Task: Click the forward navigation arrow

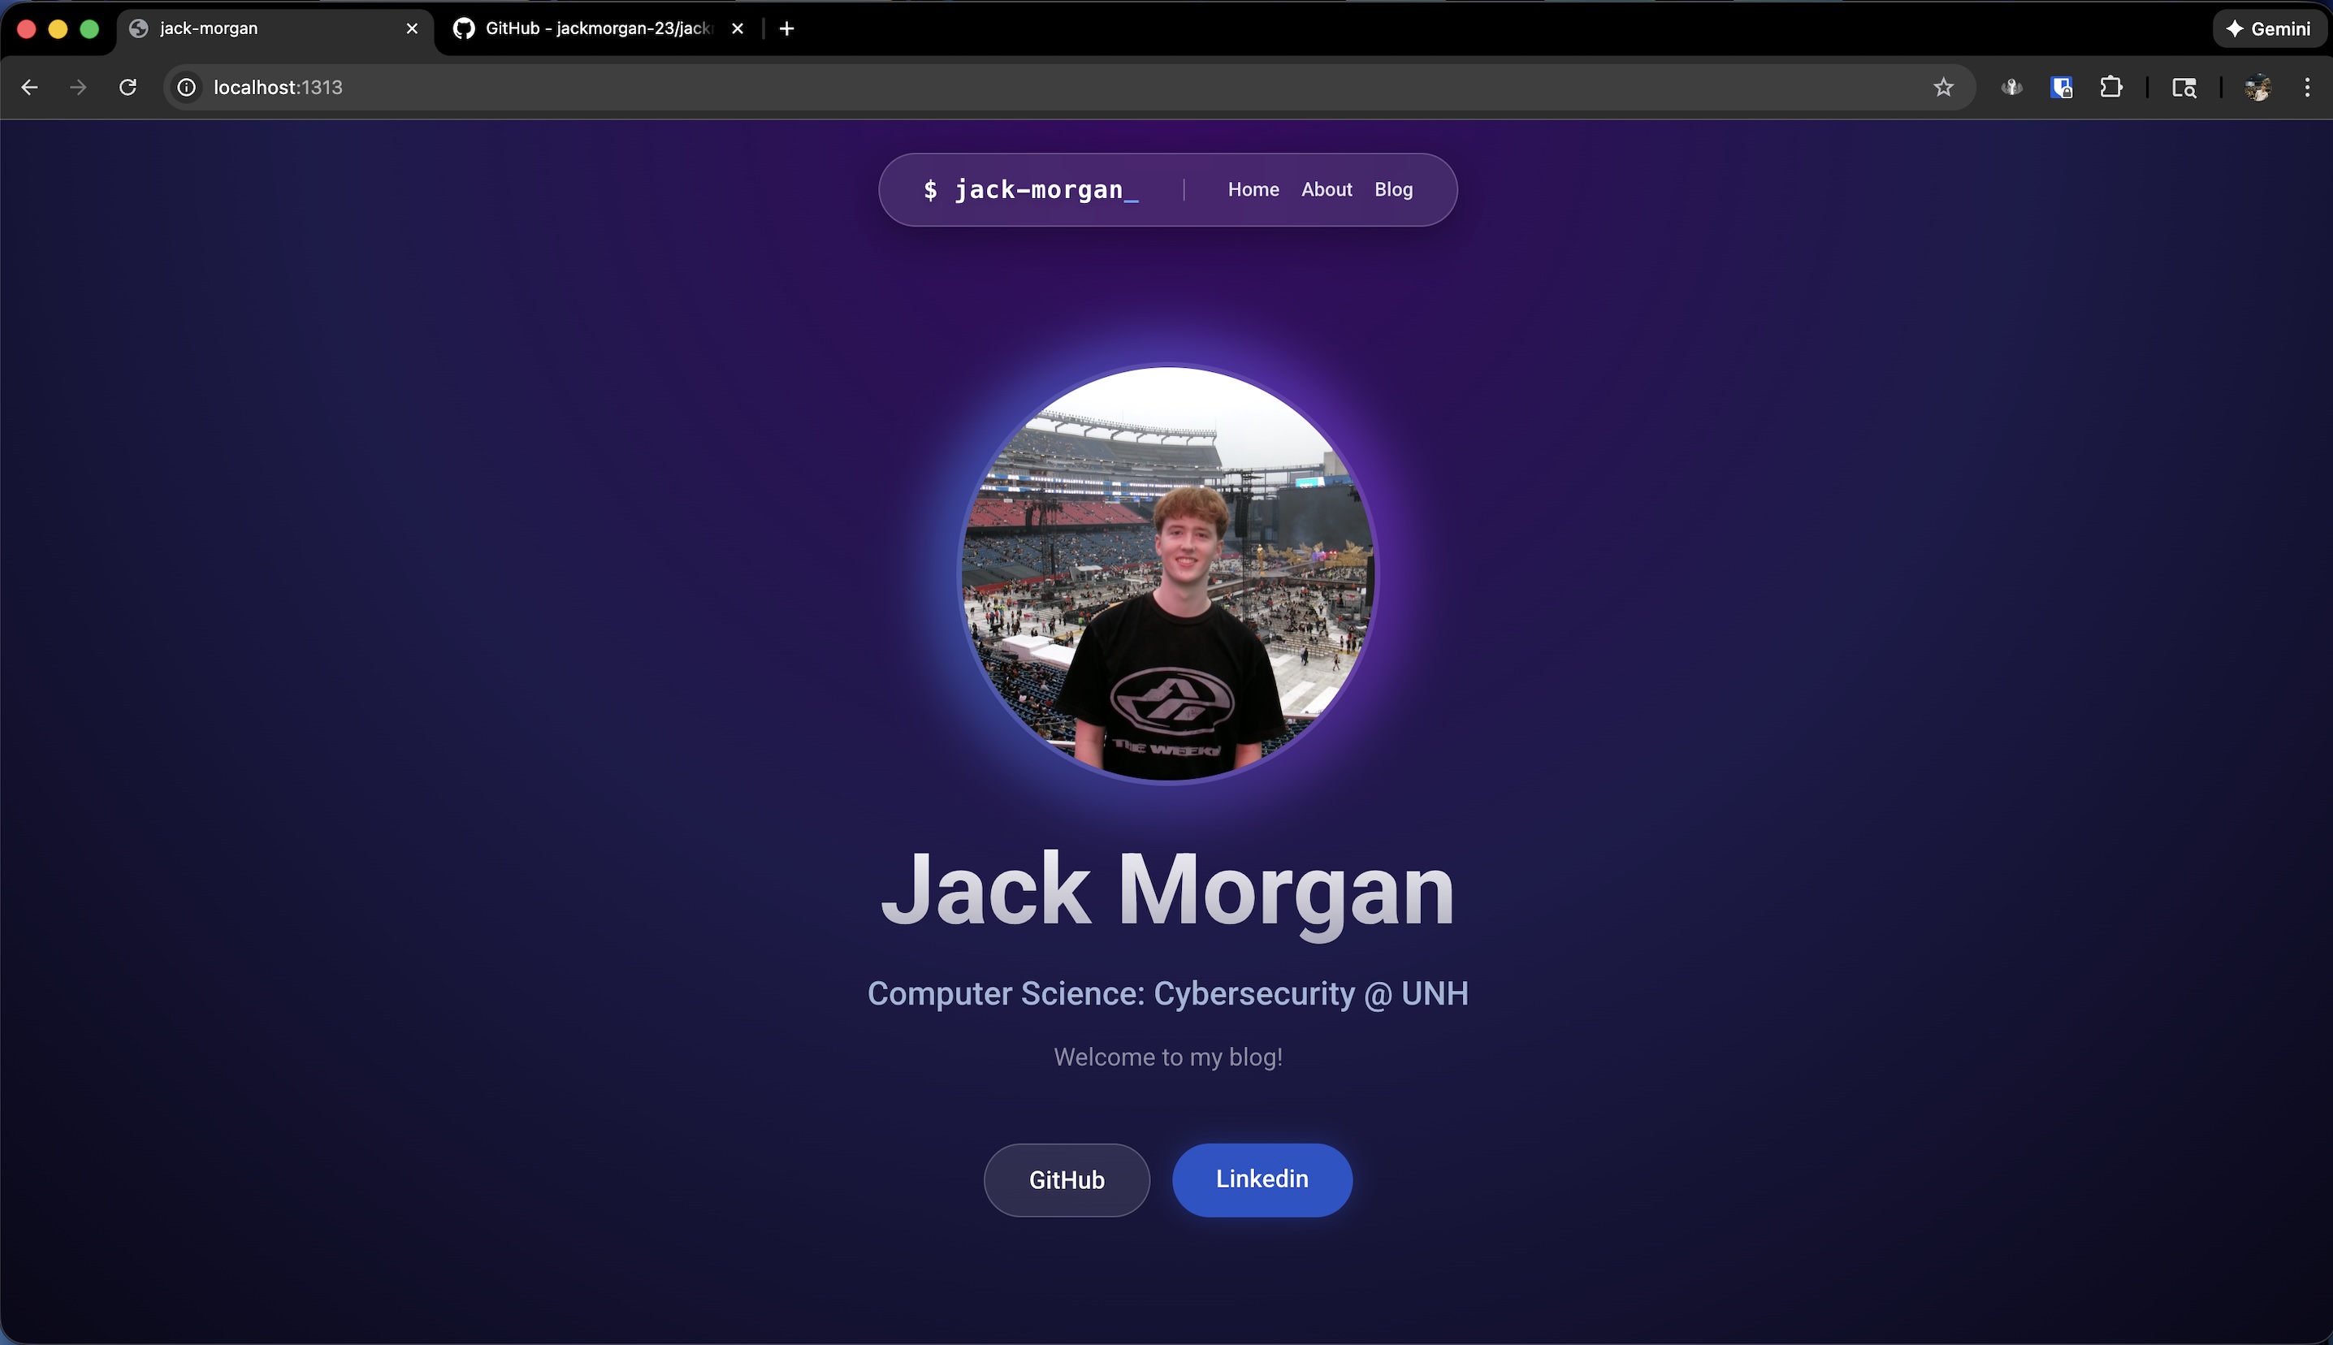Action: pos(79,87)
